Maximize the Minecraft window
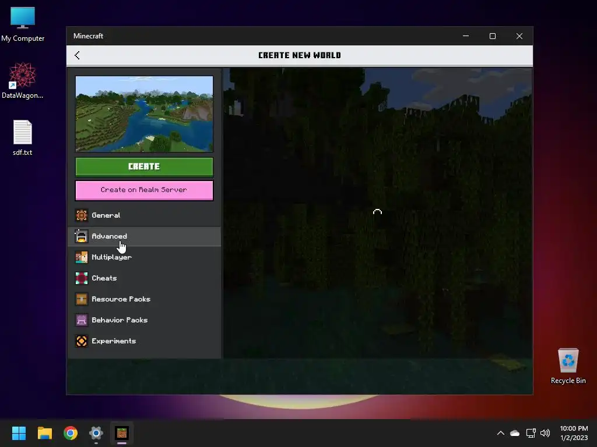Screen dimensions: 597x447 tap(492, 36)
